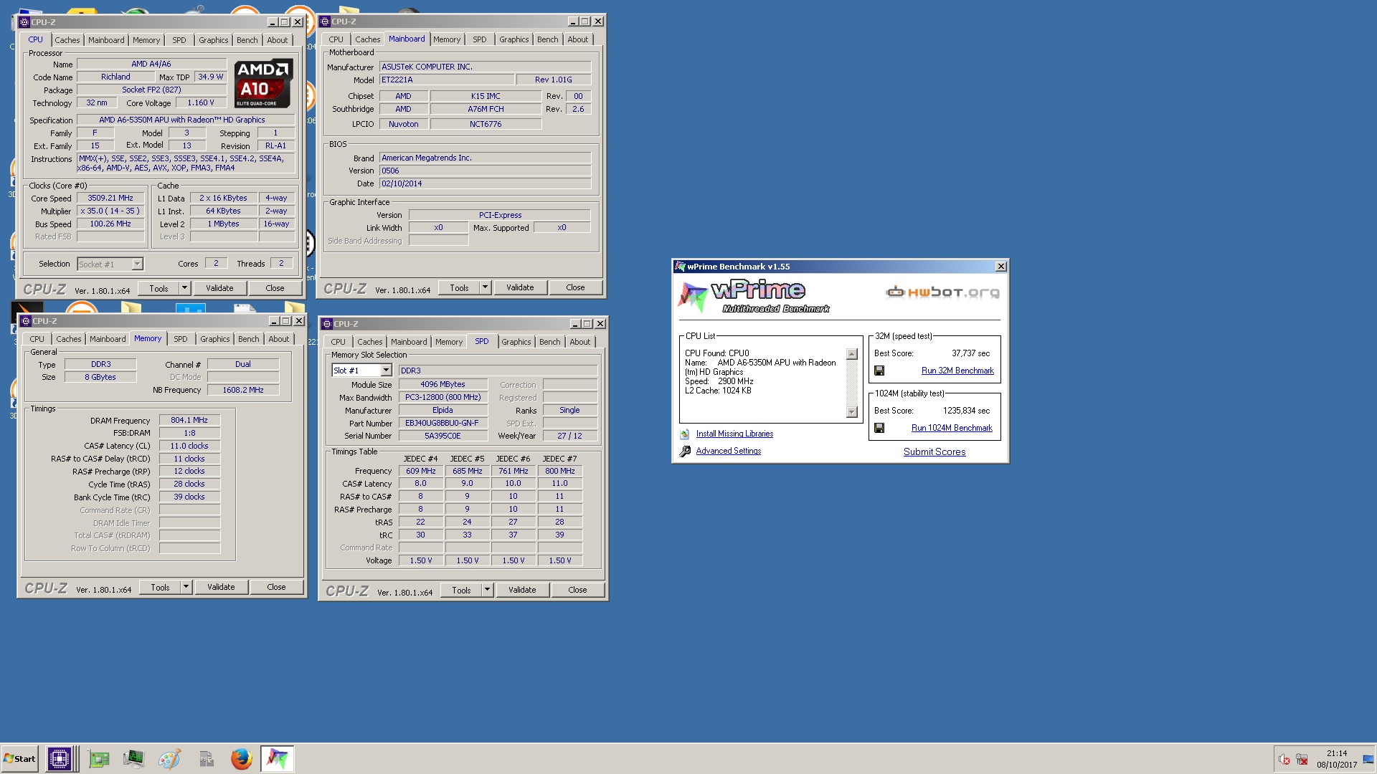Click title bar icon of the SPD CPU-Z window
Screen dimensions: 1377x774
click(x=326, y=324)
